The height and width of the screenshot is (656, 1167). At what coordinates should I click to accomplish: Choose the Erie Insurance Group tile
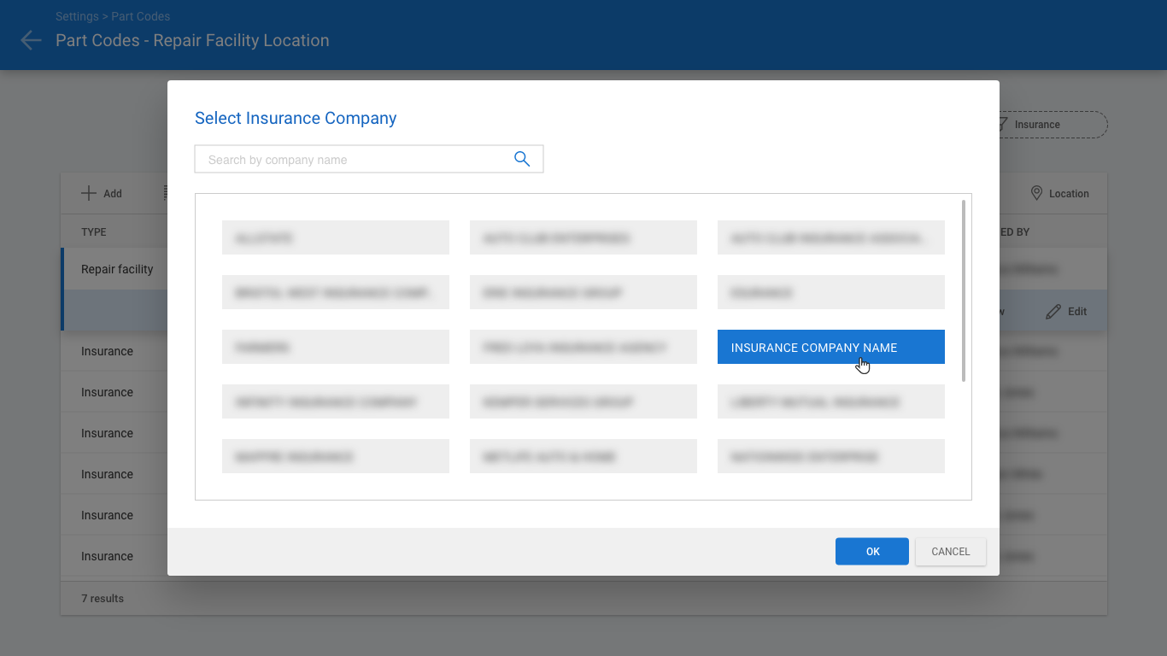583,292
